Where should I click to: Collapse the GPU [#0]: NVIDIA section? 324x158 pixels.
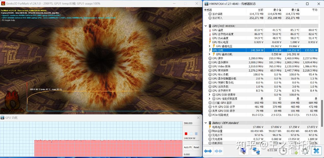point(206,26)
